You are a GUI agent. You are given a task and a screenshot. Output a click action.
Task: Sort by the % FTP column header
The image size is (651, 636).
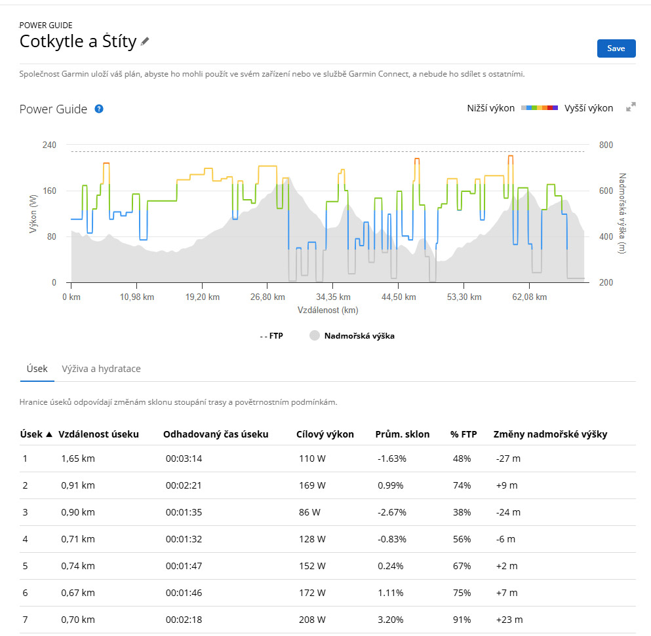tap(464, 434)
